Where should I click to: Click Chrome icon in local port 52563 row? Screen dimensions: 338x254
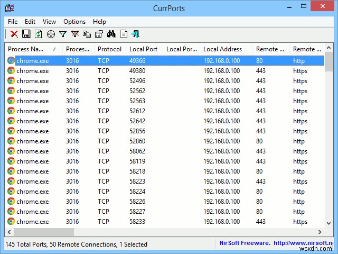click(11, 101)
